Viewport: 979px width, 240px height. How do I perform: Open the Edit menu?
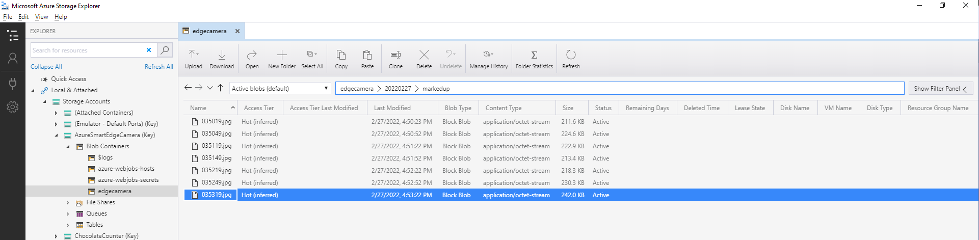[23, 17]
